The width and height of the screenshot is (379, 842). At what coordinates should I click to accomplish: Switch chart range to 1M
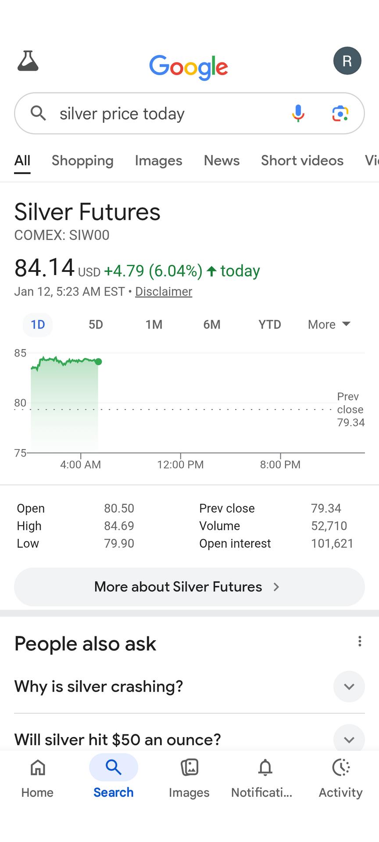click(x=154, y=325)
